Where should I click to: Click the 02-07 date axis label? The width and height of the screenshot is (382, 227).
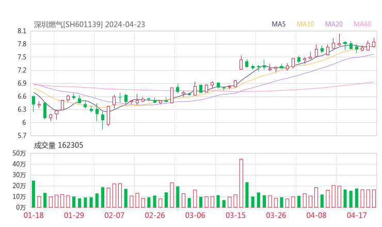(114, 215)
